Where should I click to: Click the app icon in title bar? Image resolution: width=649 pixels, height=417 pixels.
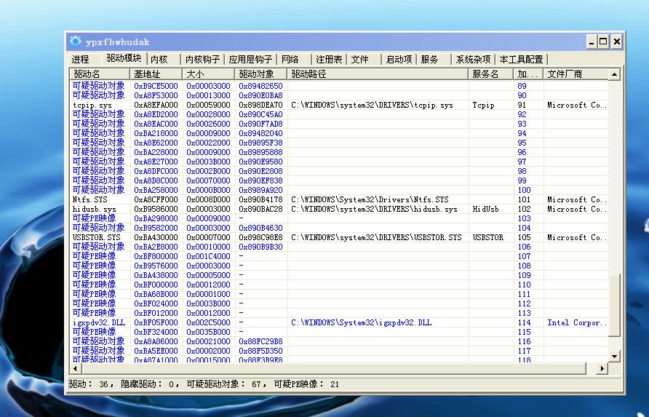click(x=76, y=41)
